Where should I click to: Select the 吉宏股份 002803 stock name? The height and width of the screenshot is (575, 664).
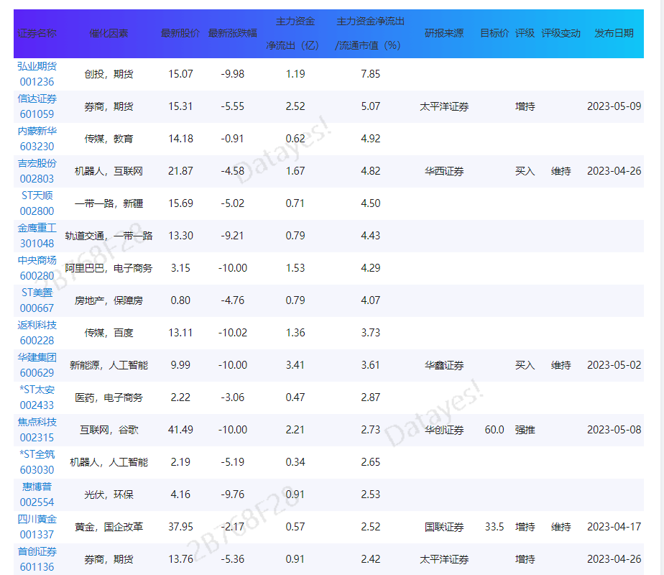point(37,171)
